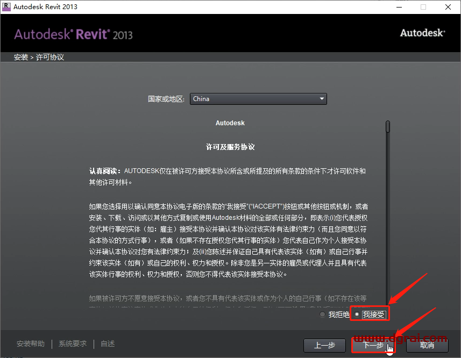Select the 我拒绝 (I Reject) radio button
461x358 pixels.
tap(322, 314)
